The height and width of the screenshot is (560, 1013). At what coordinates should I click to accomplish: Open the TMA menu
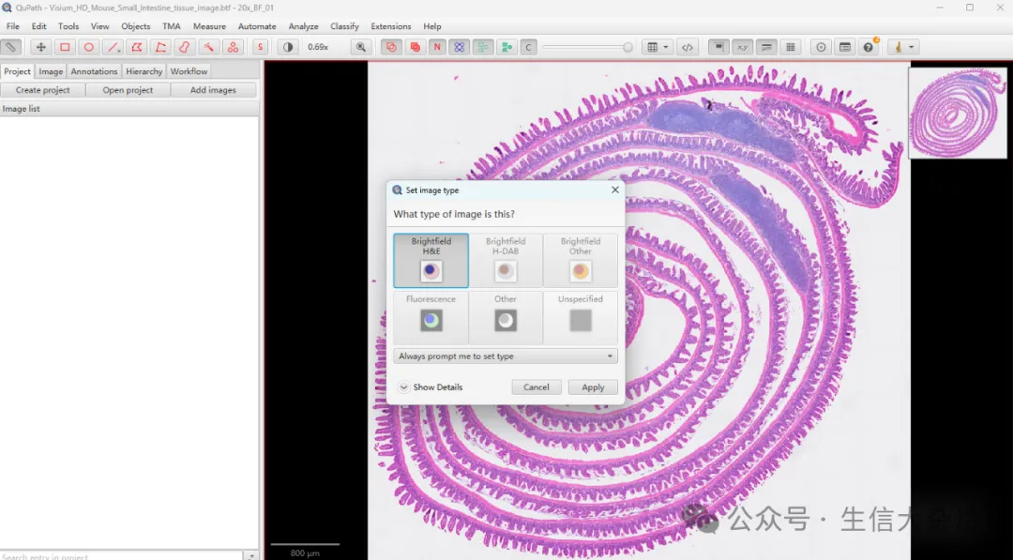tap(172, 26)
